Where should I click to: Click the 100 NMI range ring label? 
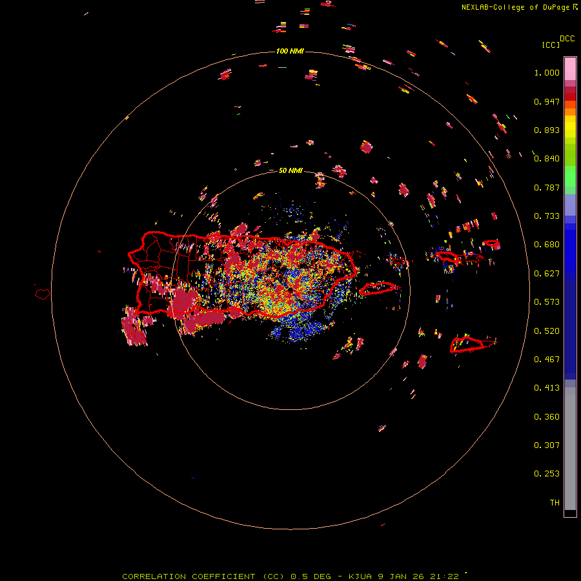click(290, 51)
